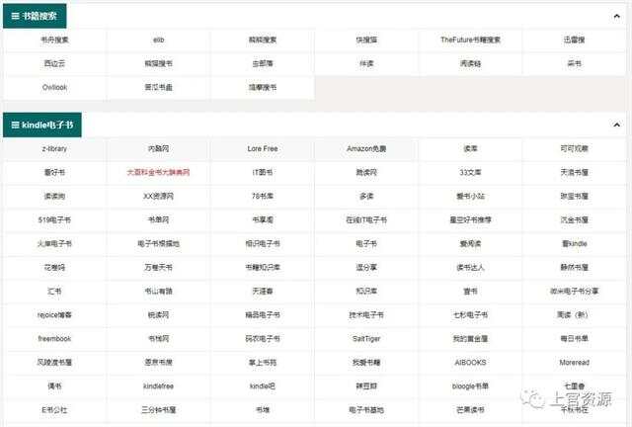Open the 星空好书推荐 link
The image size is (632, 427).
470,220
